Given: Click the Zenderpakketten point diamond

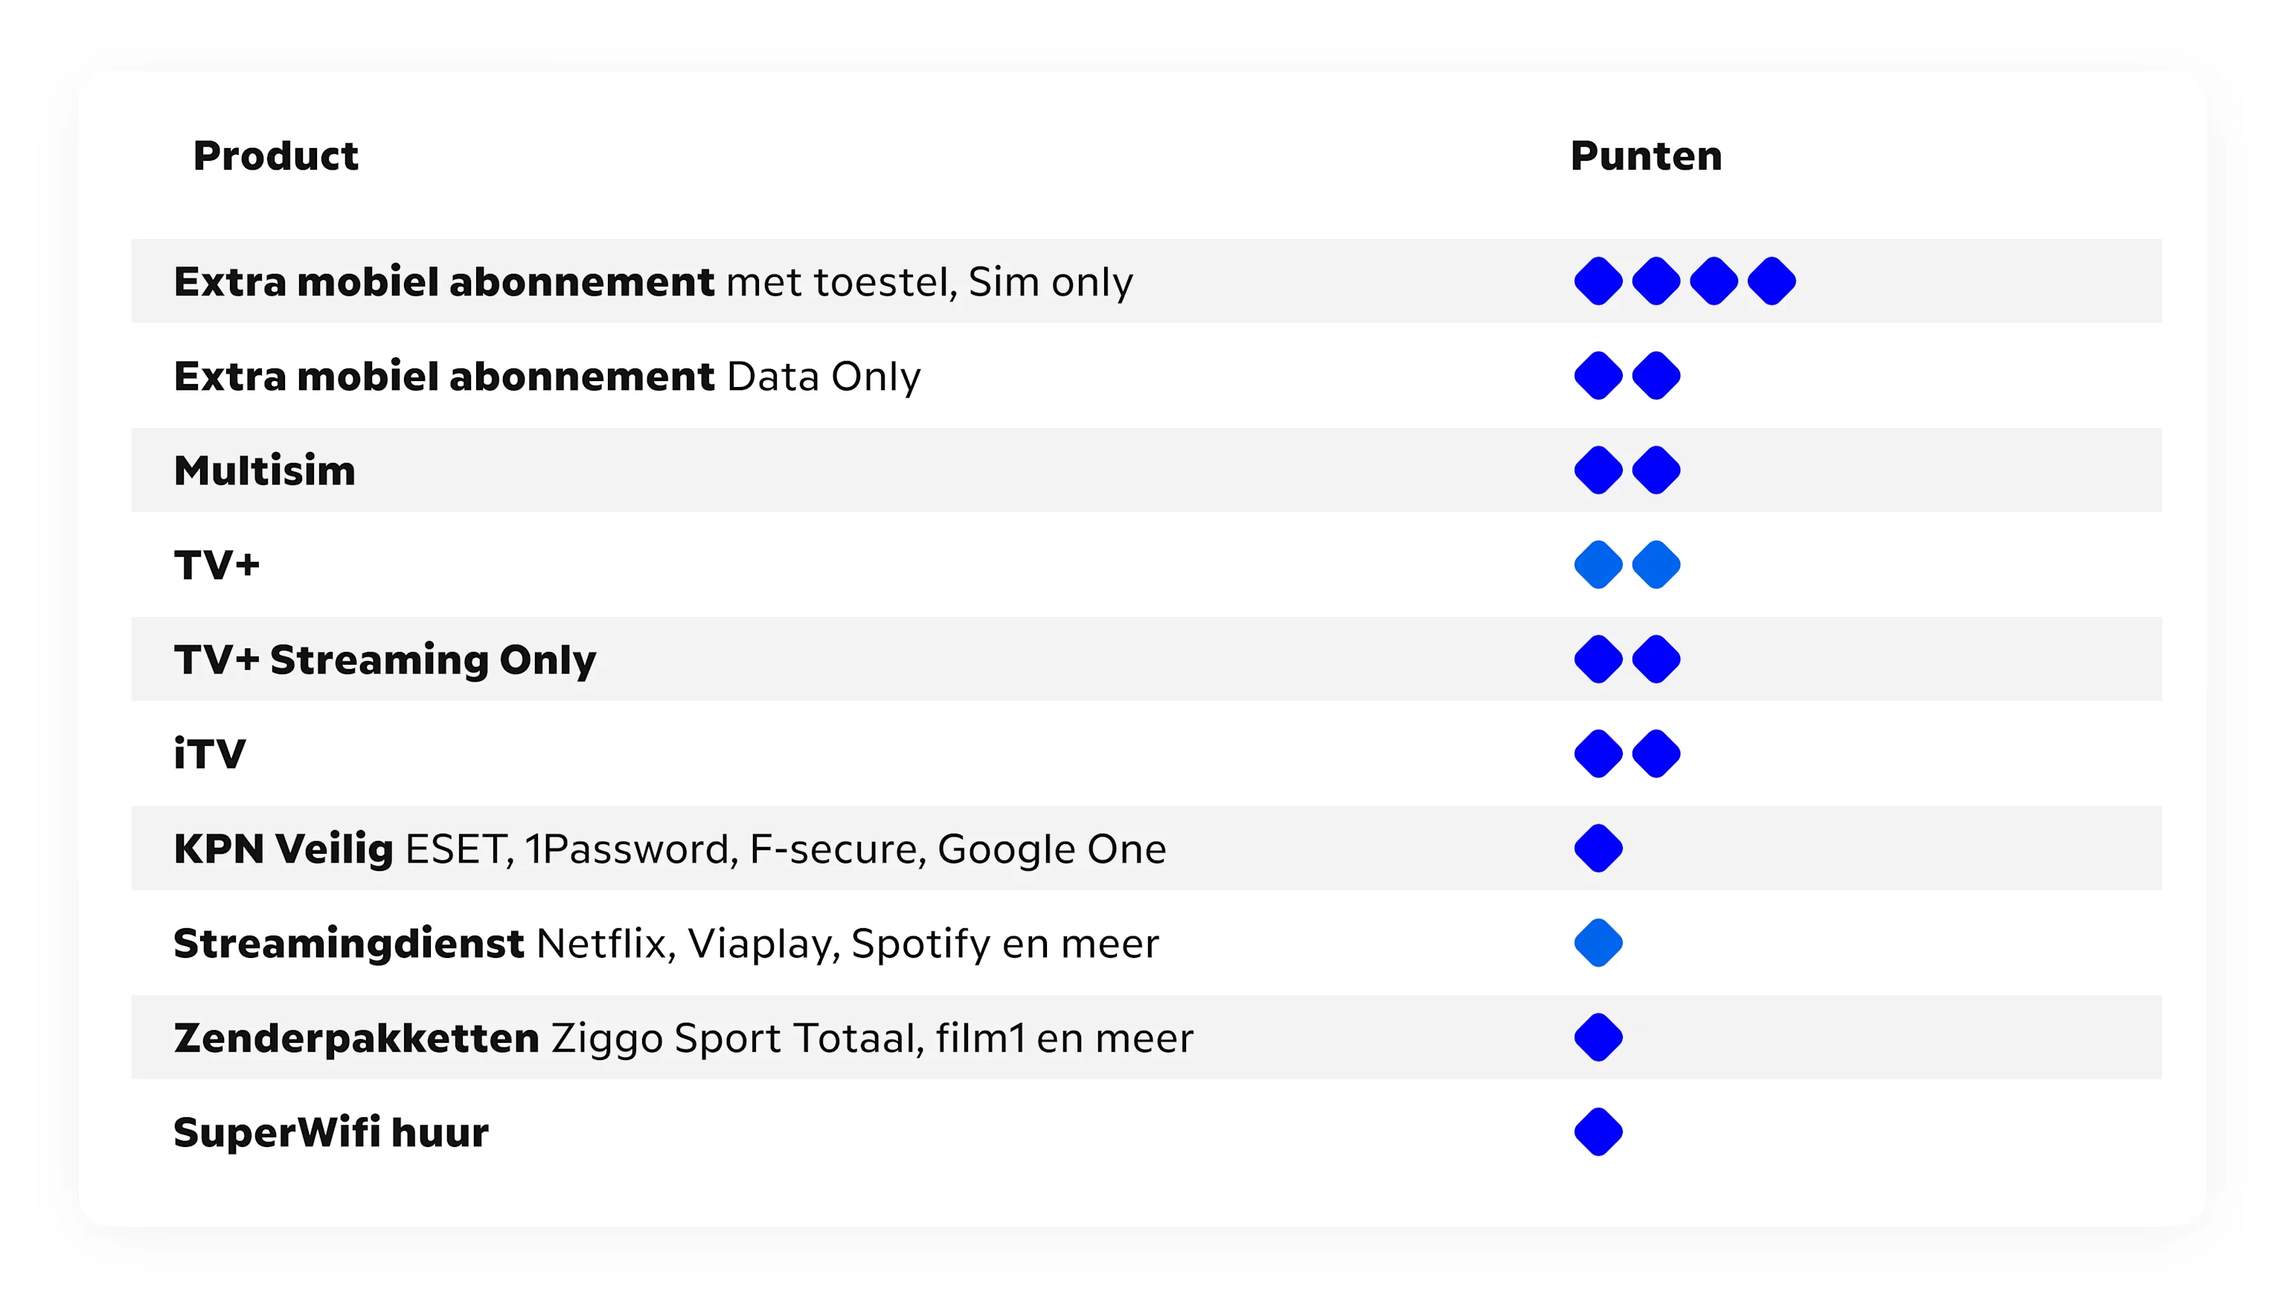Looking at the screenshot, I should pos(1597,1038).
